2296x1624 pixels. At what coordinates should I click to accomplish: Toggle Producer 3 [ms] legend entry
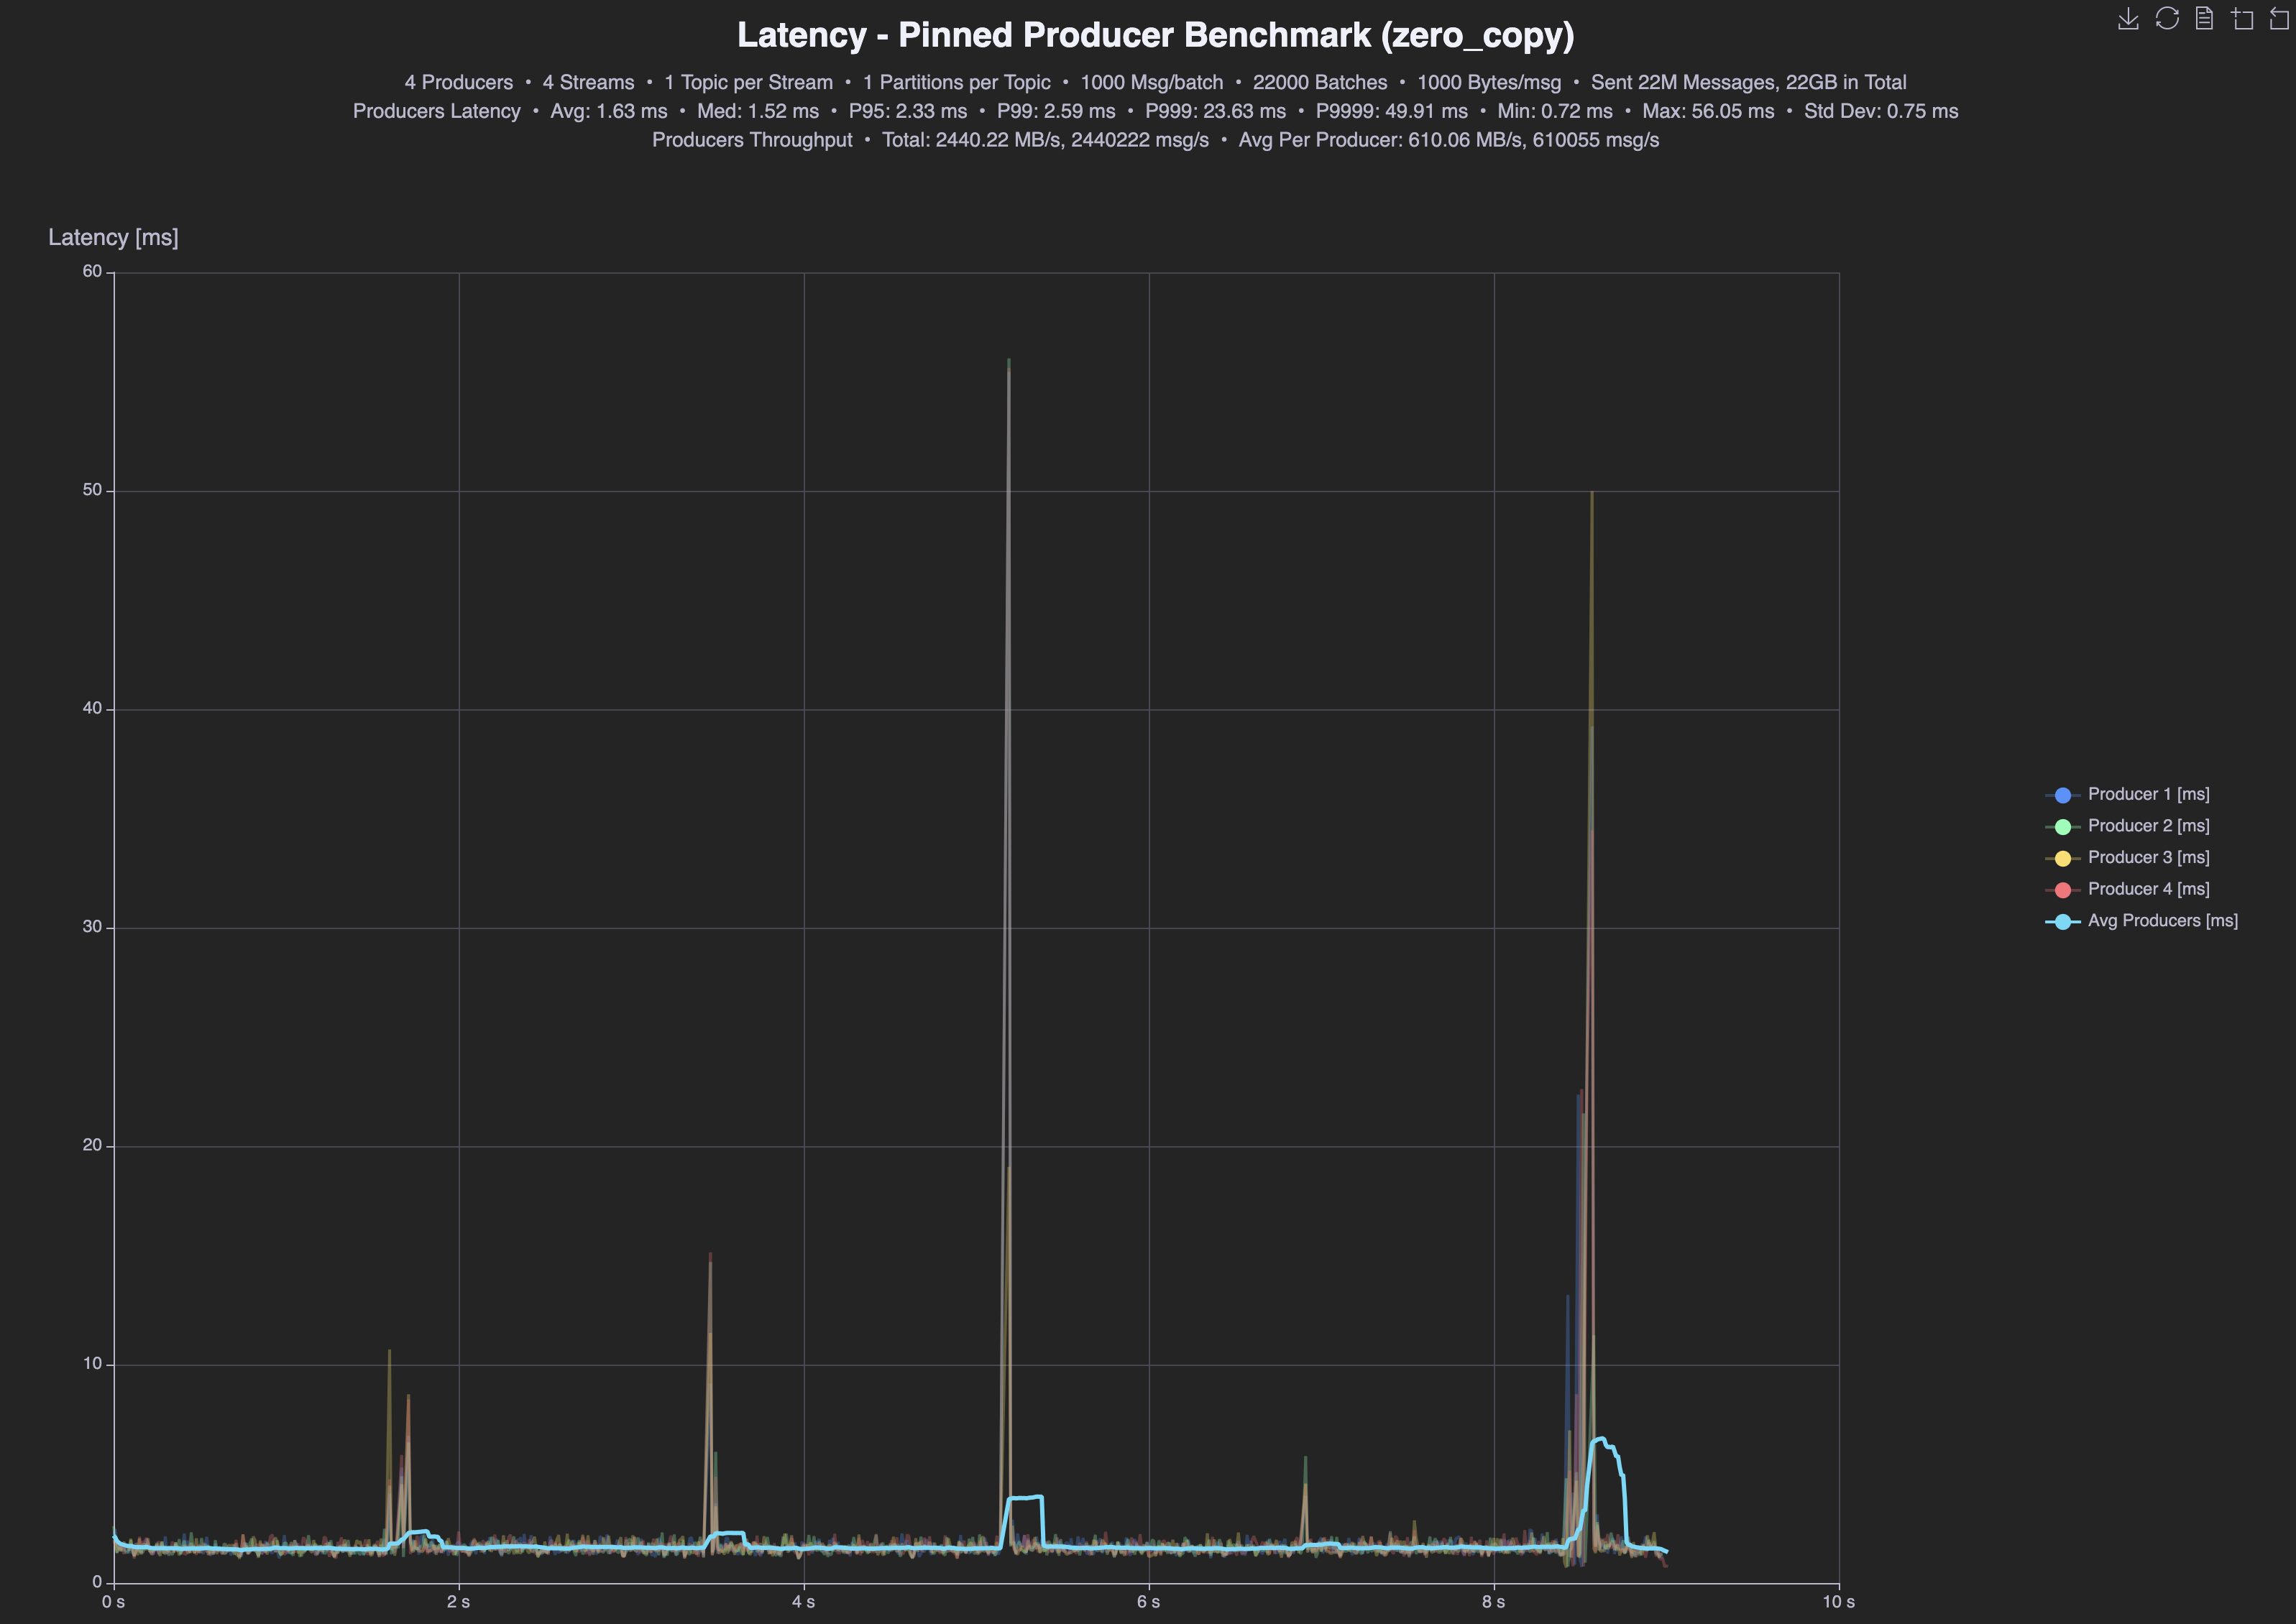tap(2148, 858)
